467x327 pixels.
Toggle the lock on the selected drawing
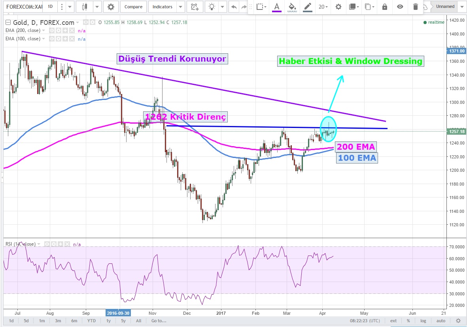385,7
